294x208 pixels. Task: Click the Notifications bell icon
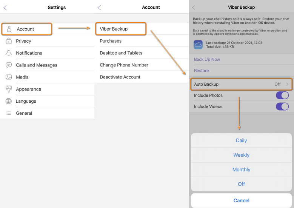[x=9, y=53]
